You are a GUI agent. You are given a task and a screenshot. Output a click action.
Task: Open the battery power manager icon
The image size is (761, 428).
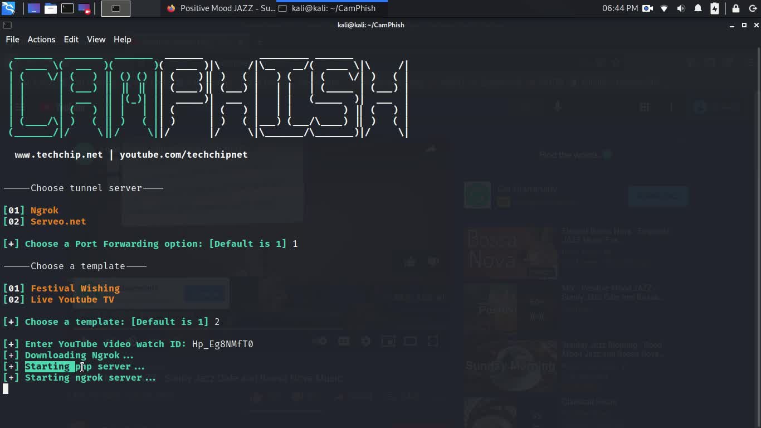[715, 8]
